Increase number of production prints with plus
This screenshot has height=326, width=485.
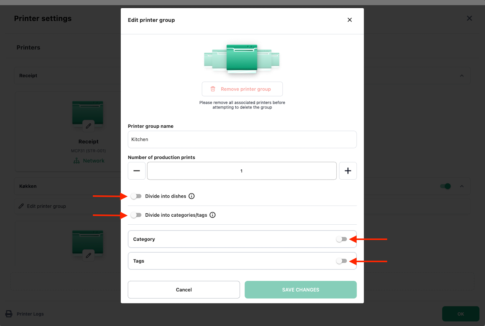click(x=348, y=171)
